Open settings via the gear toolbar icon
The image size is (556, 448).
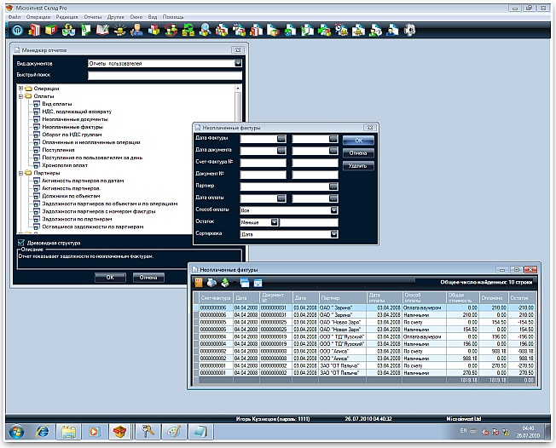tap(409, 30)
